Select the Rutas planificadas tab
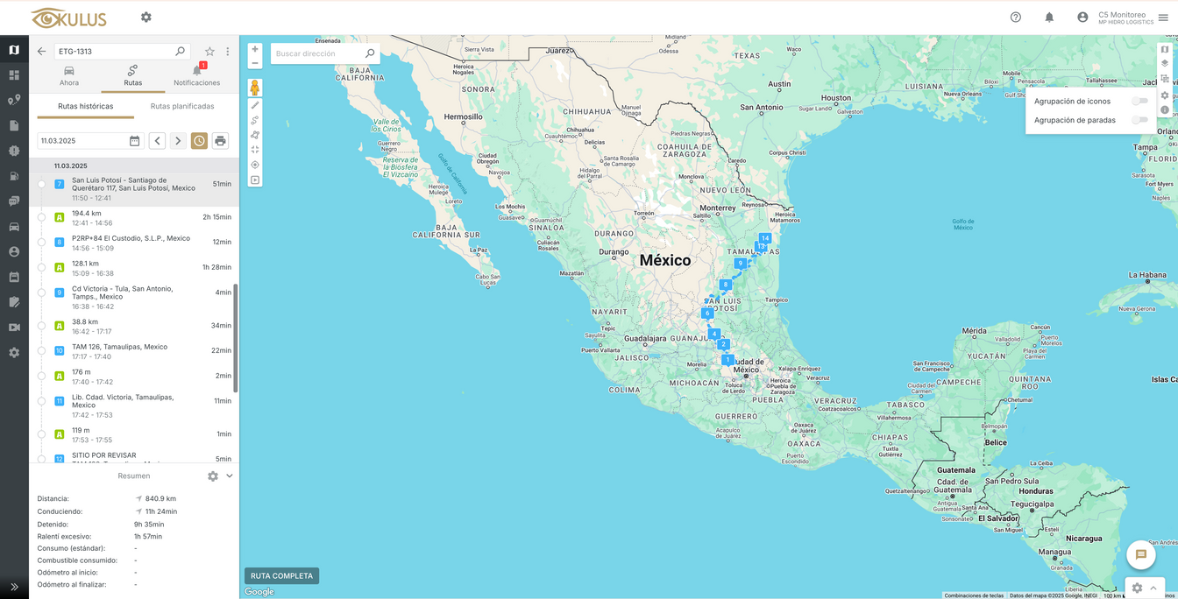The height and width of the screenshot is (599, 1178). tap(182, 106)
